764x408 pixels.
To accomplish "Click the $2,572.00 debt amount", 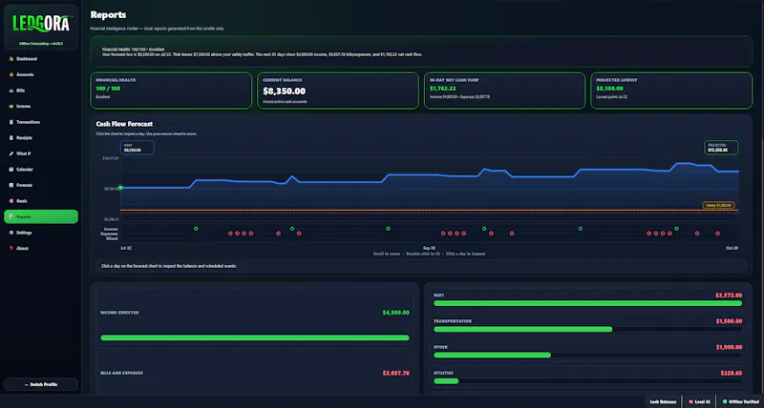I will coord(729,296).
